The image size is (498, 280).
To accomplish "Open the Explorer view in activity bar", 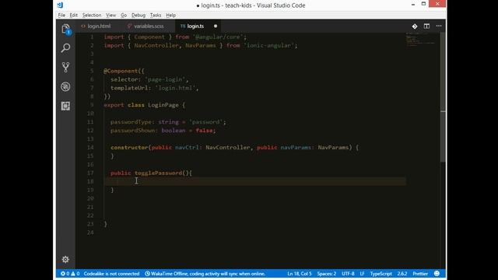I will pyautogui.click(x=65, y=30).
